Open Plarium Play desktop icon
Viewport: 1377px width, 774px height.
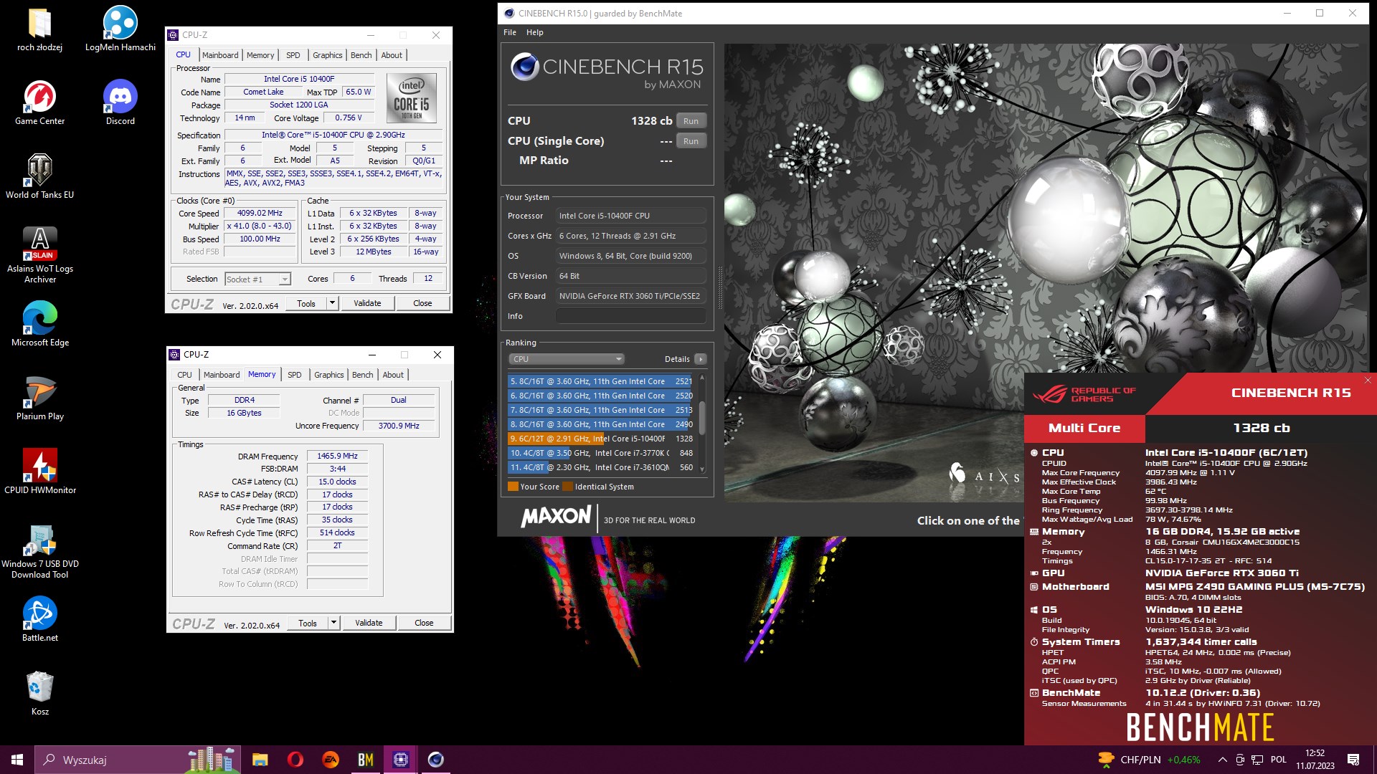point(39,398)
